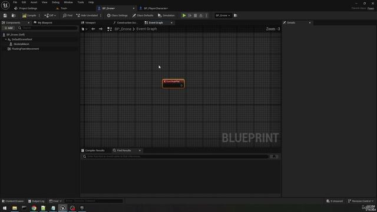Toggle Hide Unrelated nodes
The height and width of the screenshot is (212, 377).
(x=87, y=15)
